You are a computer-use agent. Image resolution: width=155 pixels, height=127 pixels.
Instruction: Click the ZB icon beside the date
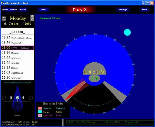pos(32,16)
